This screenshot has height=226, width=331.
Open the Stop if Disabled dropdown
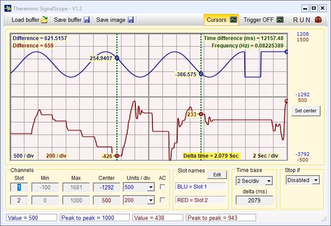[316, 180]
